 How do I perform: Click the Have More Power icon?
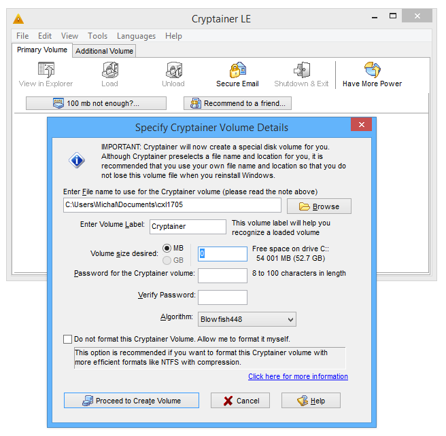[373, 69]
